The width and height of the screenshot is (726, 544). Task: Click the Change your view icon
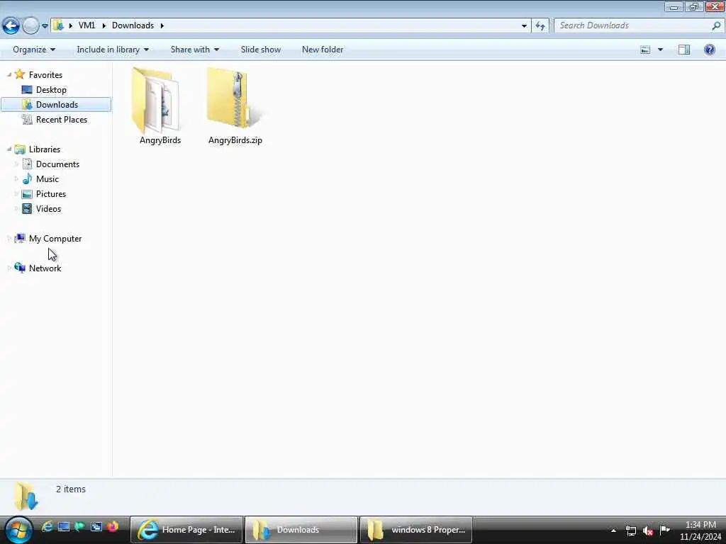click(645, 50)
